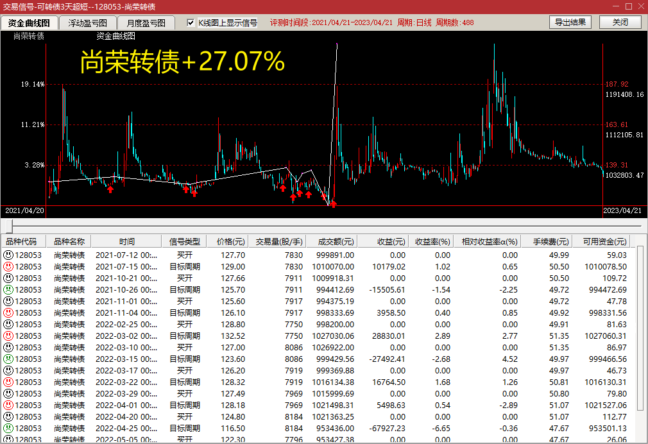Open the 月度盈亏图 tab
Viewport: 648px width, 444px height.
click(146, 22)
